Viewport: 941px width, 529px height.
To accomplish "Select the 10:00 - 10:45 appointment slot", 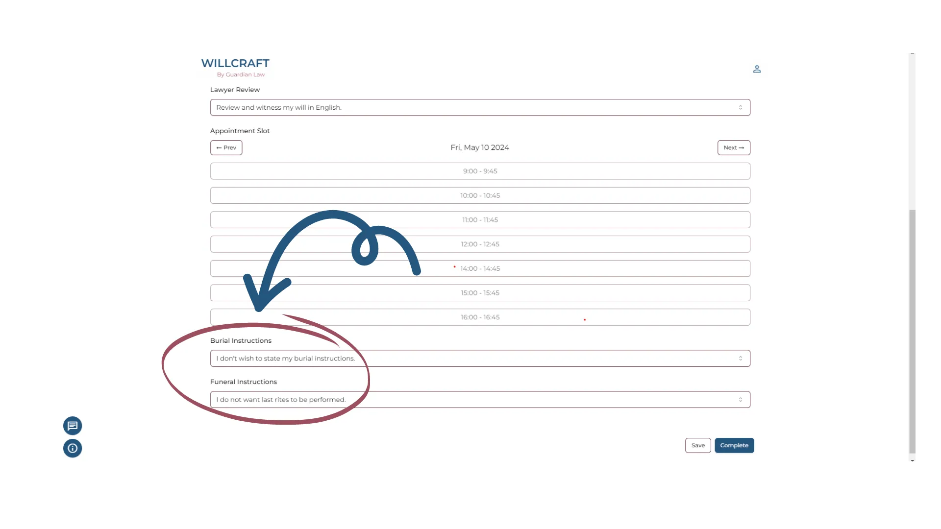I will 480,195.
